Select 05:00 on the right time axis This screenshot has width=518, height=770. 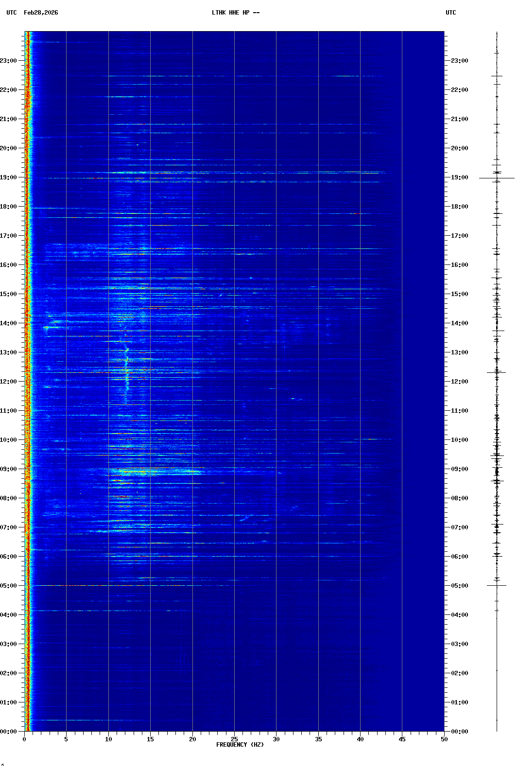(459, 586)
